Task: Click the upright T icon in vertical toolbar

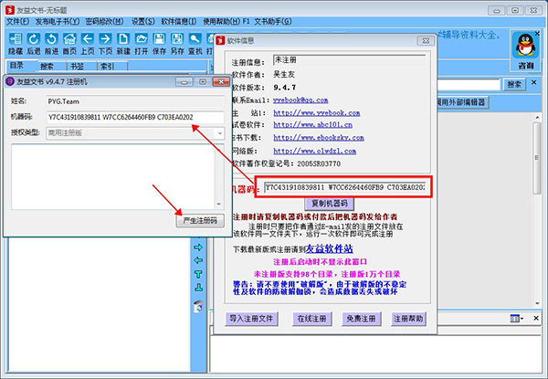Action: 198,274
